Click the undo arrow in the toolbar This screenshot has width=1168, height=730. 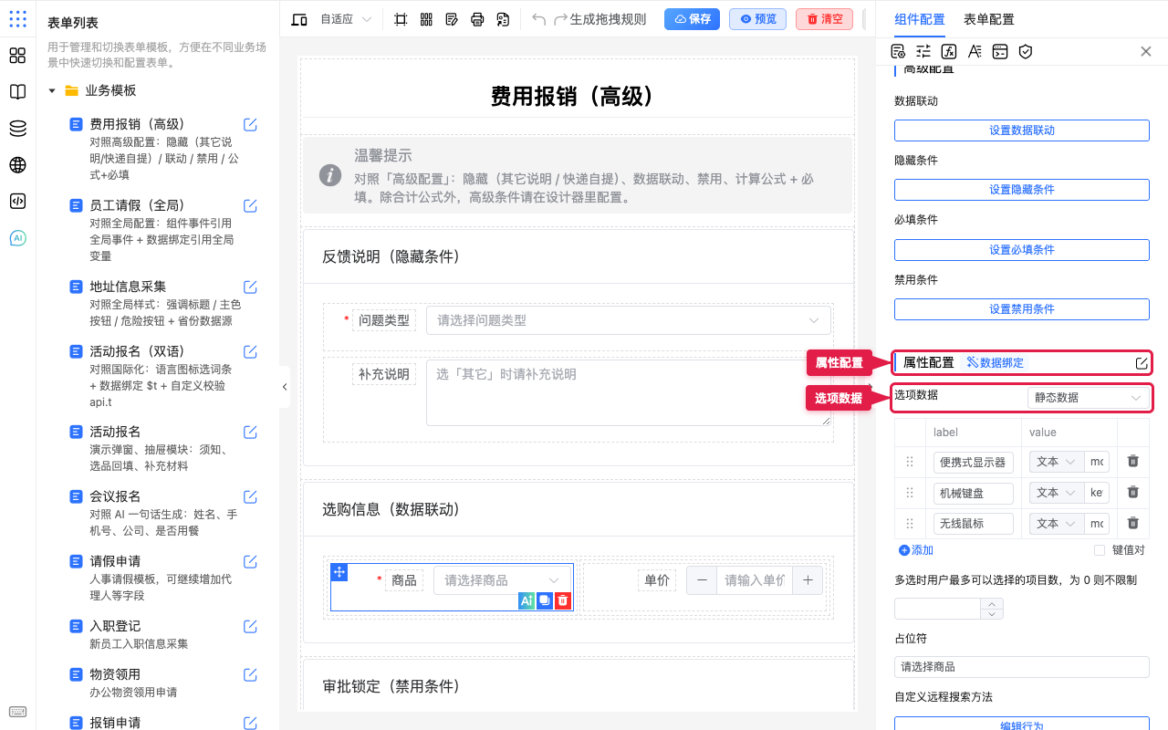[x=538, y=19]
